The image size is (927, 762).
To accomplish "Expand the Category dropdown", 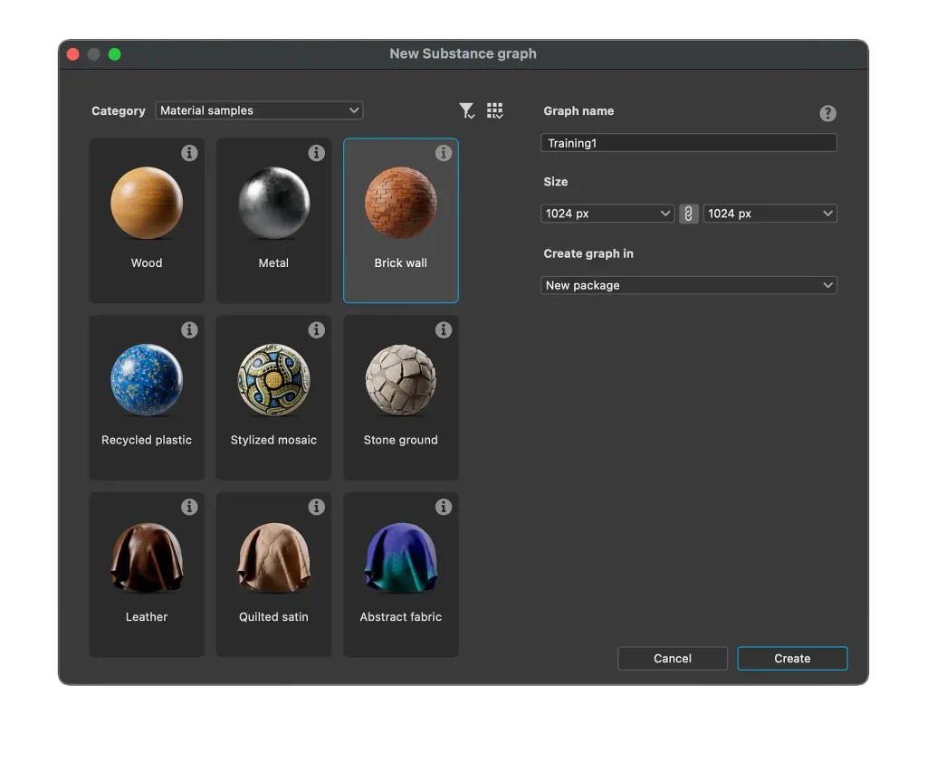I will pos(259,110).
